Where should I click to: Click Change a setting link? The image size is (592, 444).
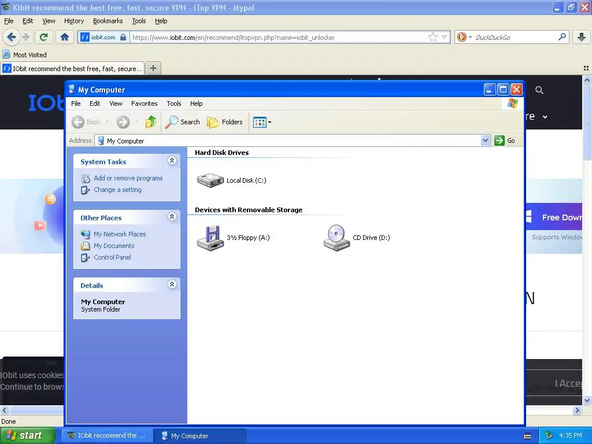[117, 190]
